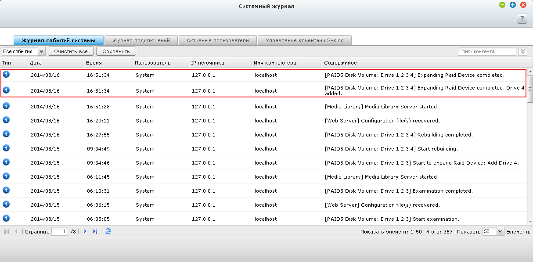Screen dimensions: 533x262
Task: Click the time cell 06:06:15
Action: 98,205
